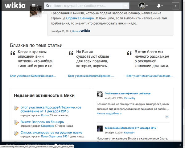Click heading Близкие по теме статьи
185x148 pixels.
[x=36, y=45]
